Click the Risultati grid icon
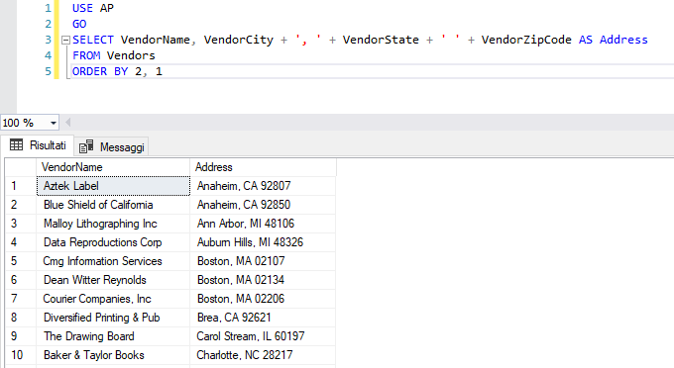 click(x=16, y=145)
